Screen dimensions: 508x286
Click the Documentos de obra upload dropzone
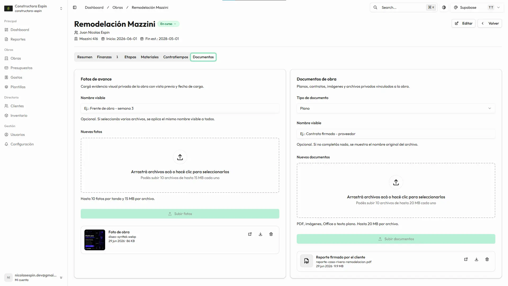[396, 190]
